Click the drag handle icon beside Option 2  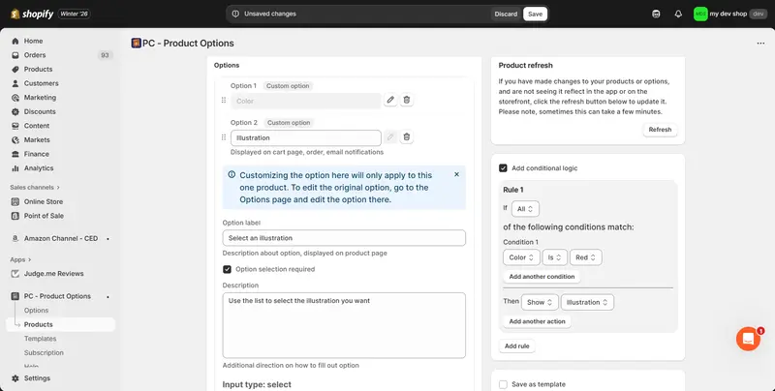click(x=224, y=137)
